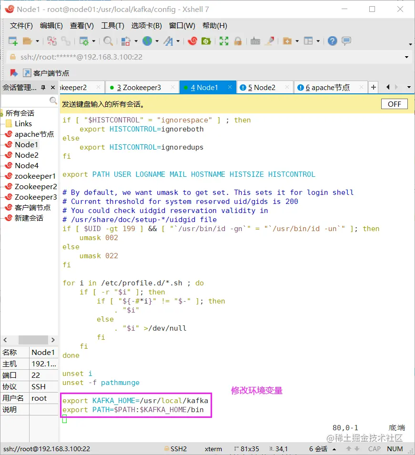
Task: Click the keyboard mapping toolbar icon
Action: tap(255, 41)
